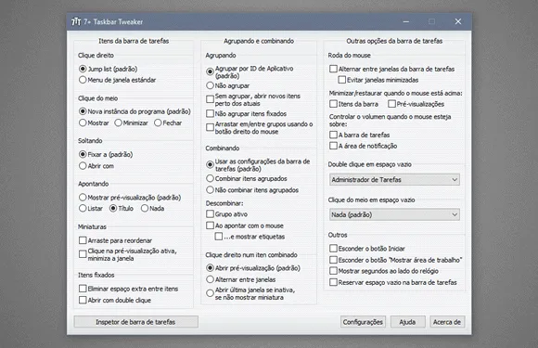Image resolution: width=538 pixels, height=348 pixels.
Task: Select Nada under Apontando
Action: click(x=145, y=208)
